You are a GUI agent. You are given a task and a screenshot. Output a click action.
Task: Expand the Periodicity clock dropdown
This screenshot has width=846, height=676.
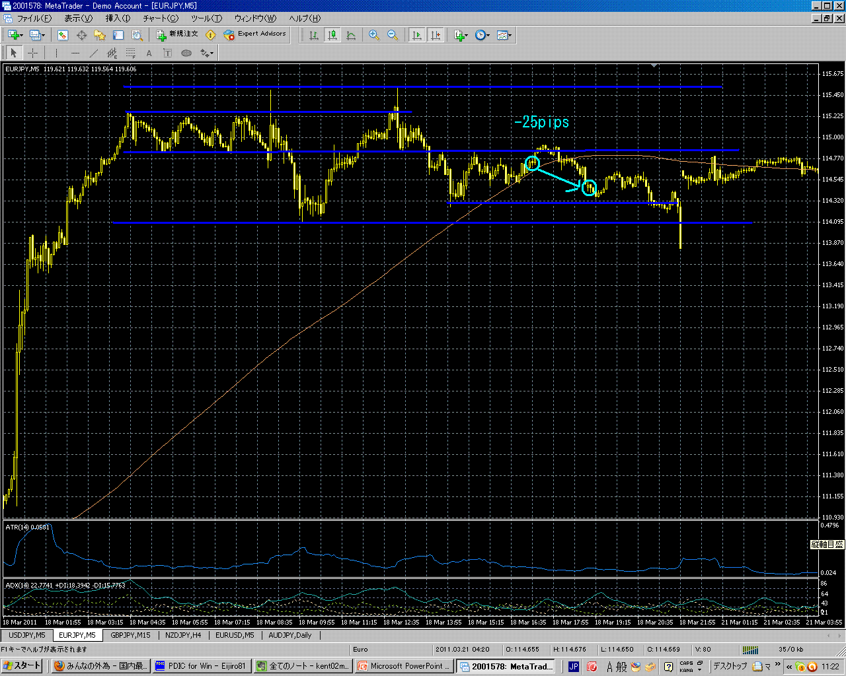(x=488, y=35)
